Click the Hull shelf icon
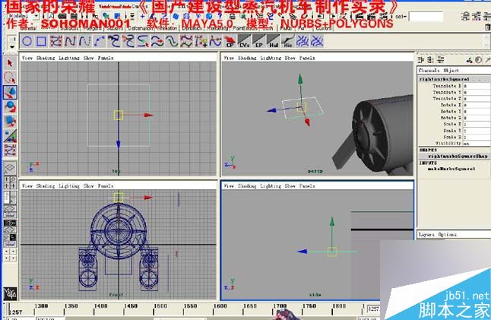Screen dimensions: 491x320 tap(274, 41)
